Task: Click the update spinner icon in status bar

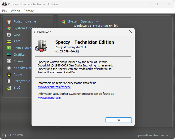Action: [4, 136]
